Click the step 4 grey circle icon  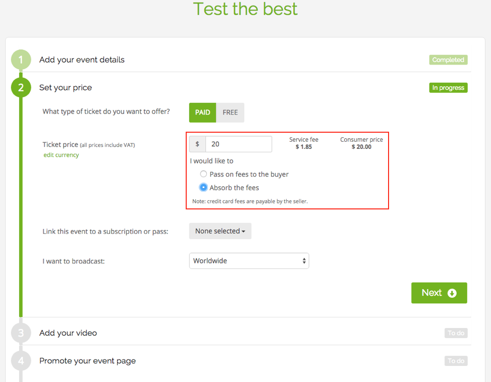[21, 361]
